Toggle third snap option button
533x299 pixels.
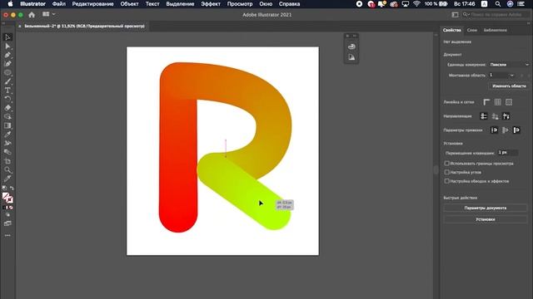tap(516, 130)
